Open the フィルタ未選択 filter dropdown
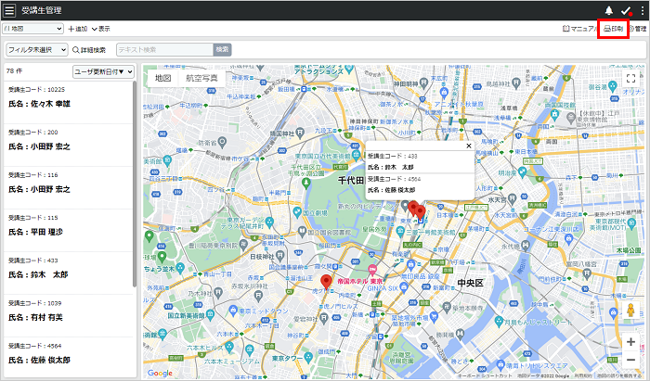This screenshot has height=381, width=650. 37,50
